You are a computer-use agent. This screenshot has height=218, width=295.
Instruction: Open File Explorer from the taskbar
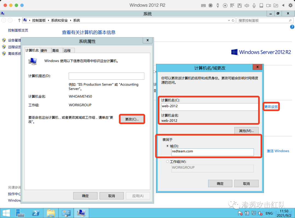pyautogui.click(x=51, y=213)
